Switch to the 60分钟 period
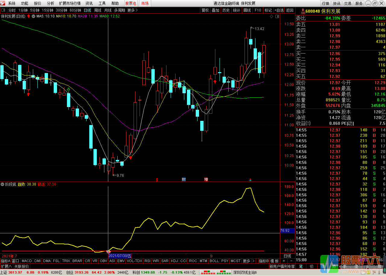The image size is (386, 276). (75, 10)
